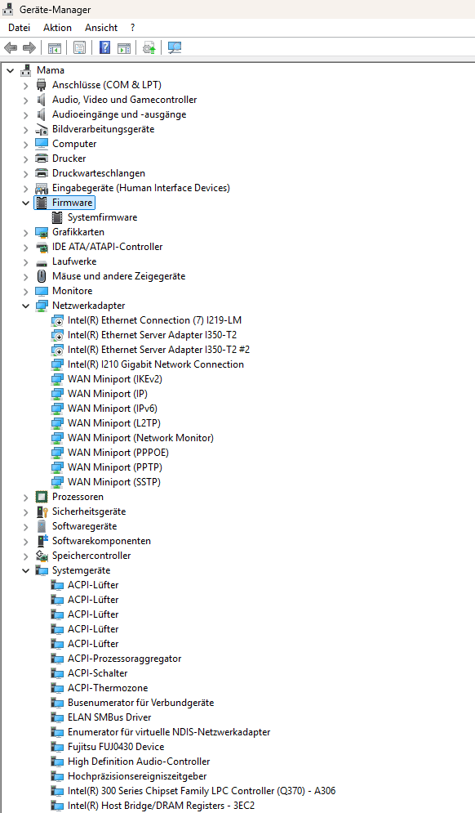Viewport: 475px width, 813px height.
Task: Open the Aktion menu
Action: [x=57, y=28]
